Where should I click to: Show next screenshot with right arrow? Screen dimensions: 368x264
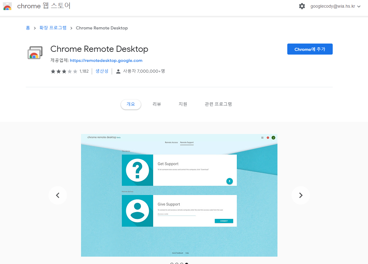coord(301,195)
